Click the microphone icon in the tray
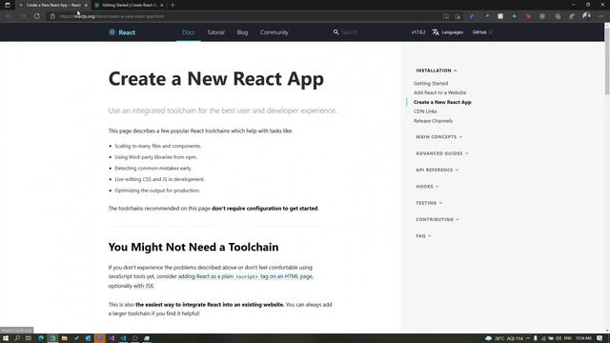 (536, 338)
